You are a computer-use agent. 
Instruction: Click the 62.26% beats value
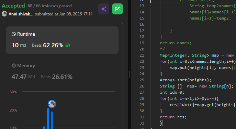click(53, 45)
